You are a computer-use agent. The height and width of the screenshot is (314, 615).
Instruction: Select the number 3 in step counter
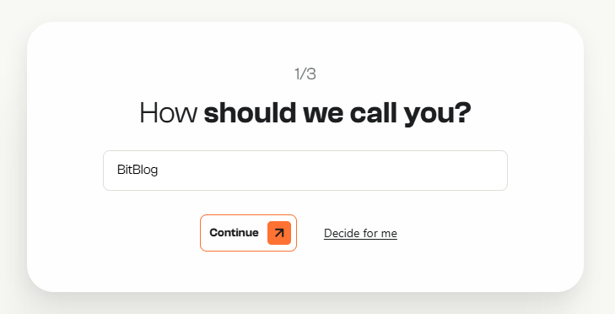[x=311, y=73]
